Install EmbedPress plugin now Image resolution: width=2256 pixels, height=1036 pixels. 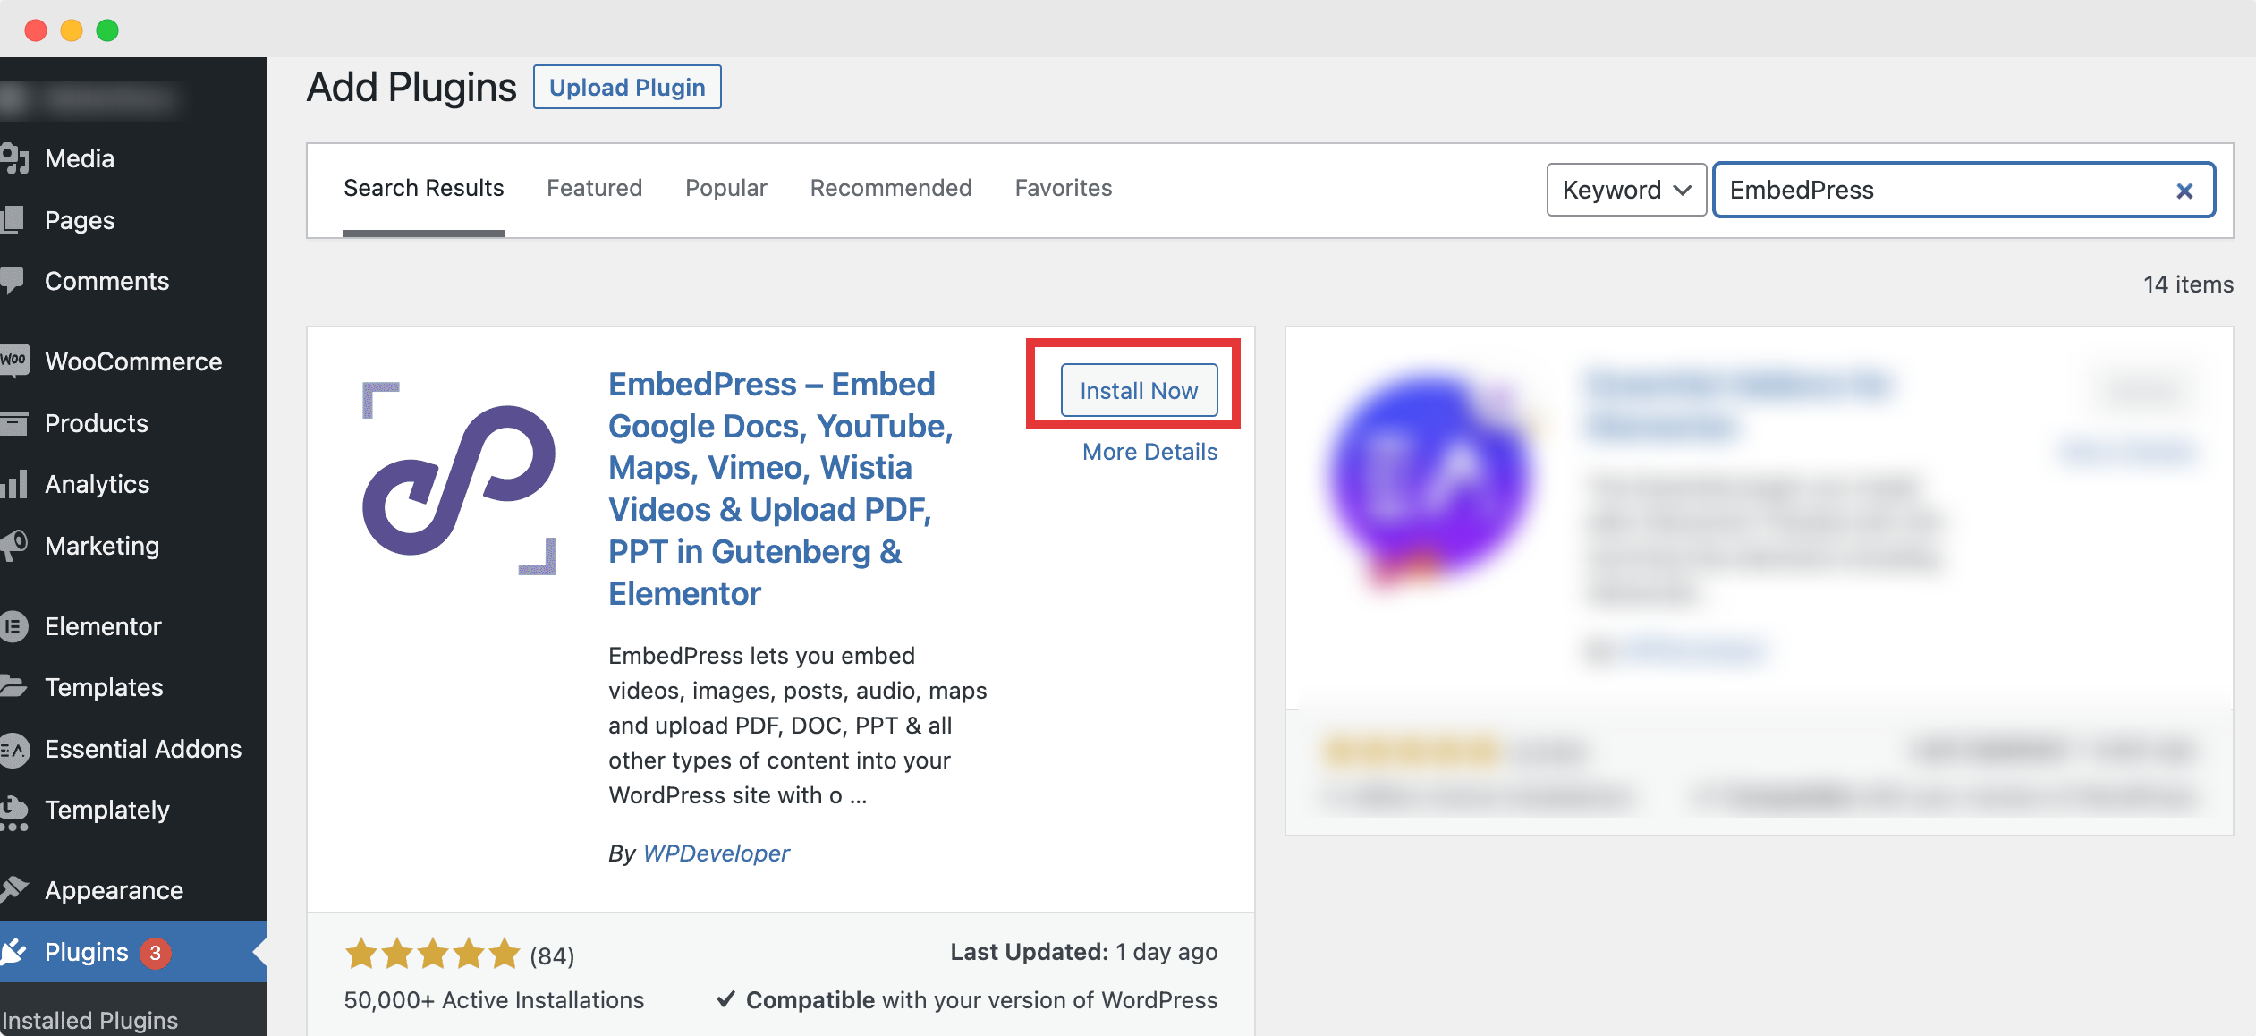click(1138, 390)
